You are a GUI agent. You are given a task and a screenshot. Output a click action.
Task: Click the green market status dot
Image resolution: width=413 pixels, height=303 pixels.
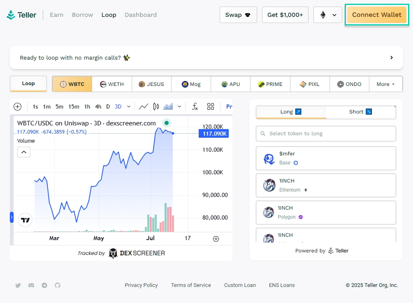[x=167, y=123]
